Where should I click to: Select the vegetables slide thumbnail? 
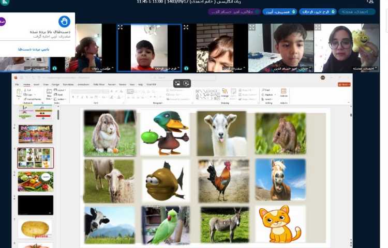pos(35,181)
